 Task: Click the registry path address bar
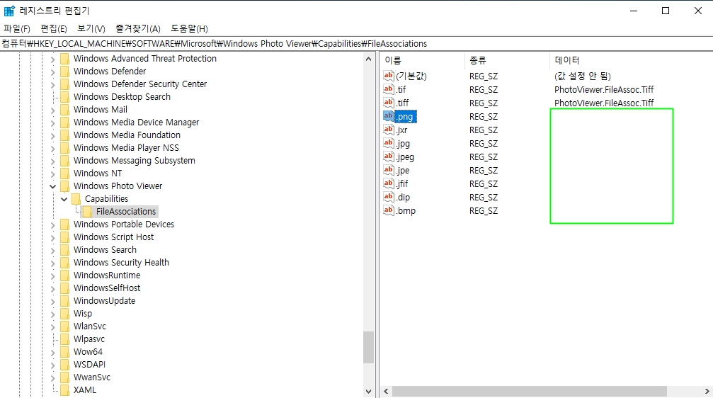(357, 44)
